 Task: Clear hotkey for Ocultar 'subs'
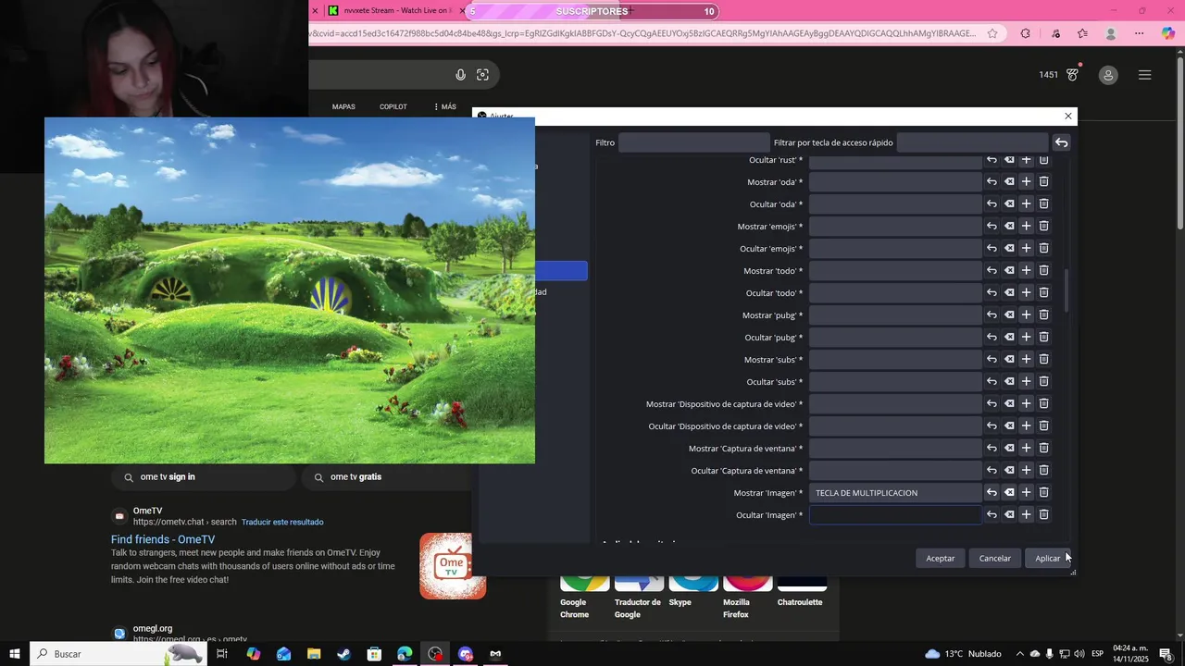click(x=1009, y=382)
